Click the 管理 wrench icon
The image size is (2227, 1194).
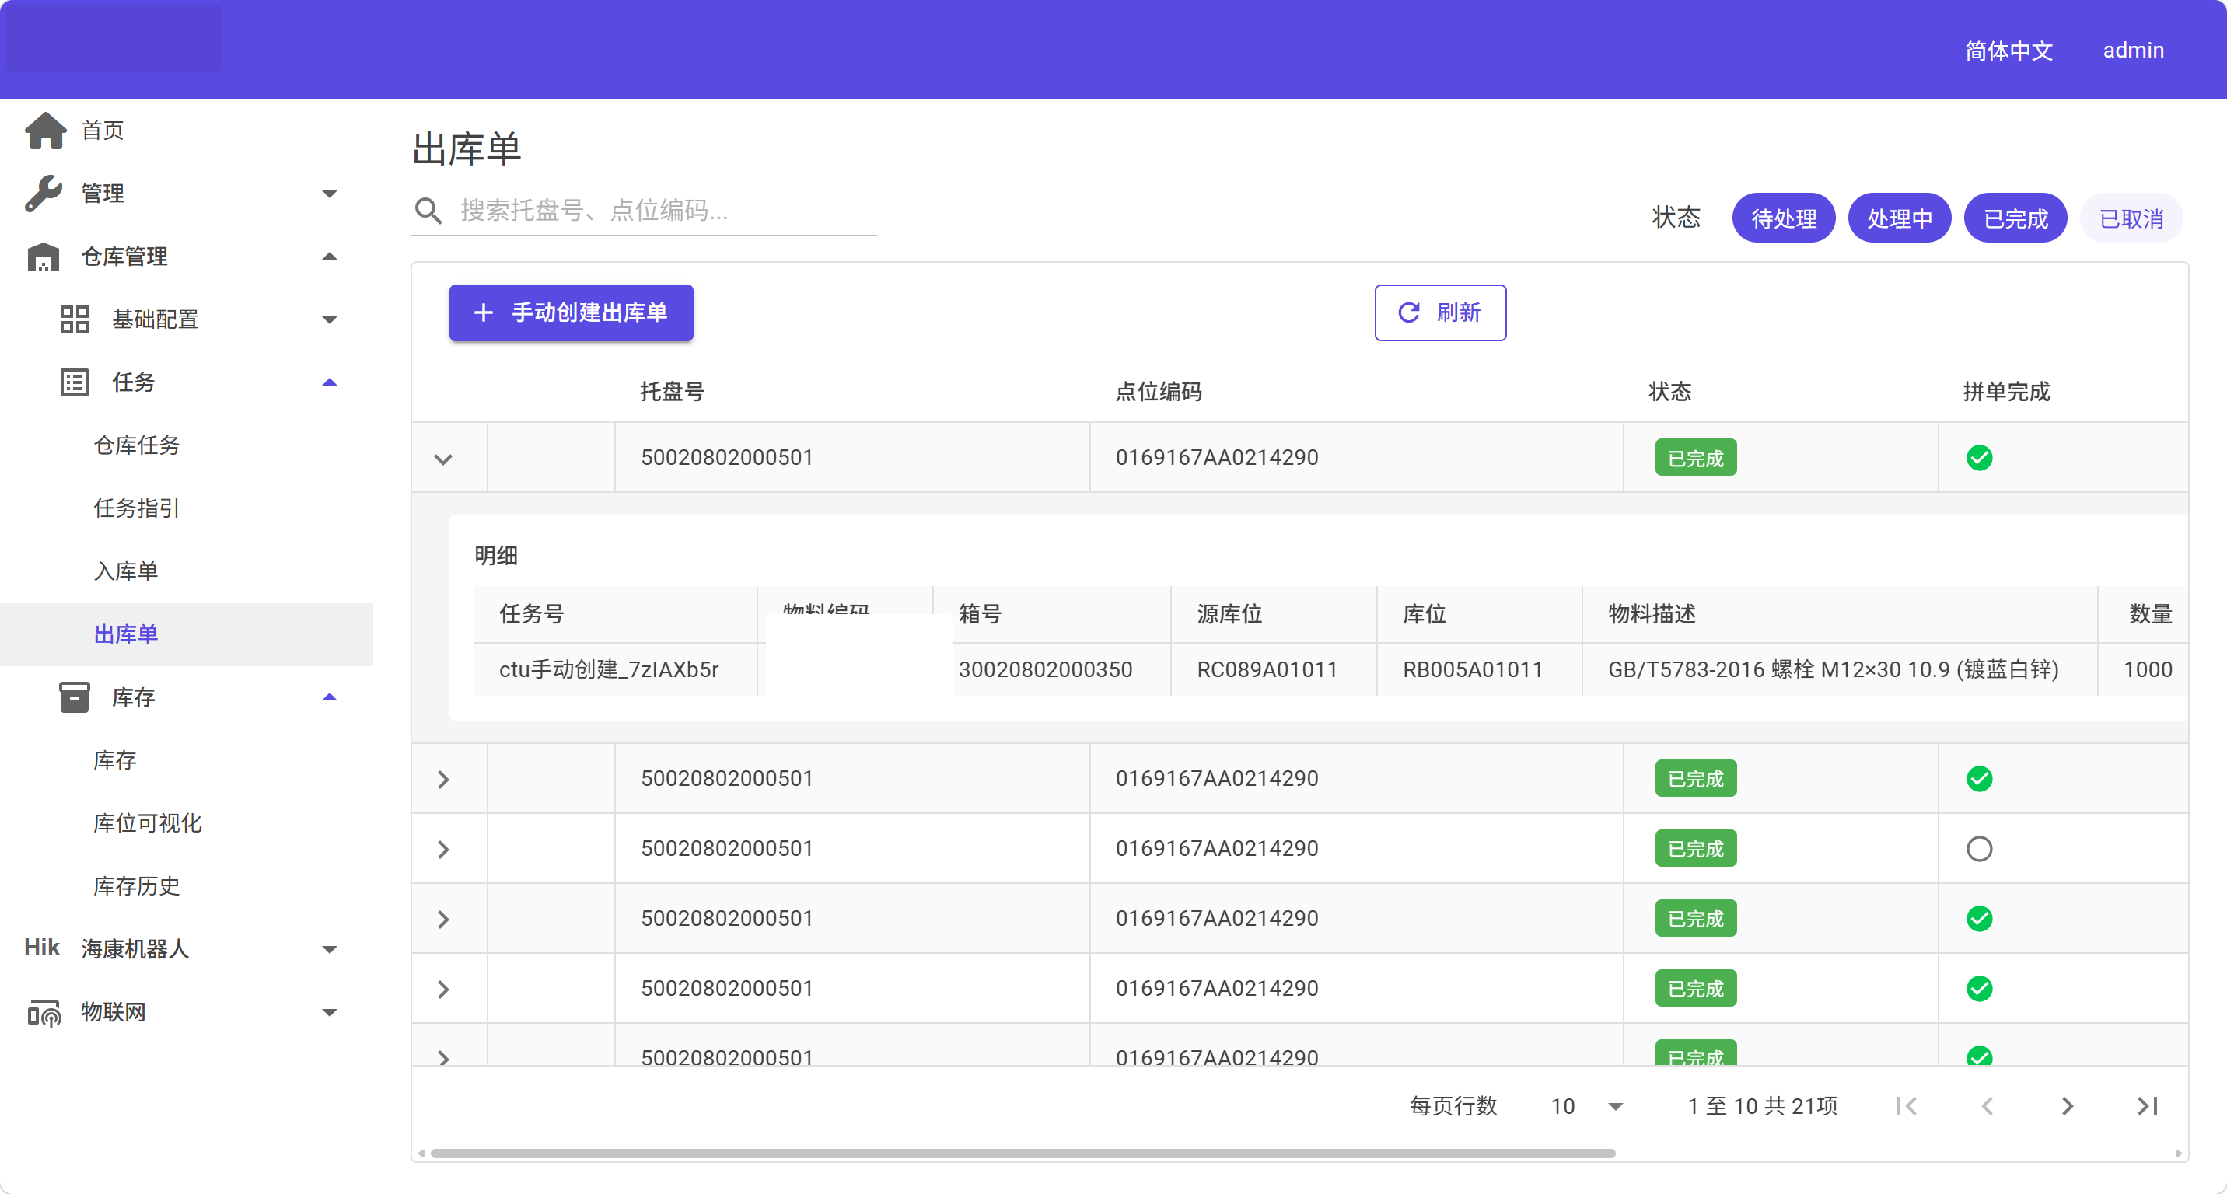[44, 194]
